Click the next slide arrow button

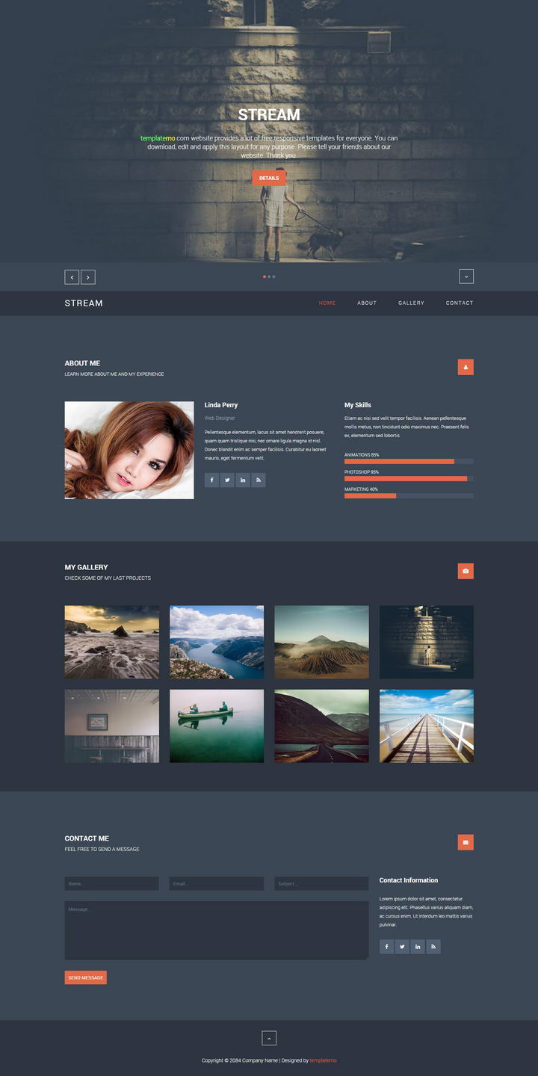(x=88, y=277)
